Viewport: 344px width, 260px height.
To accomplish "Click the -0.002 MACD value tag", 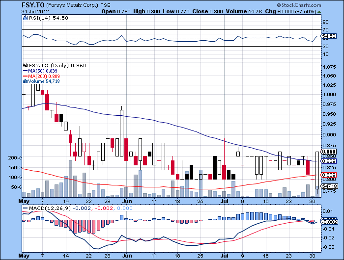I will [x=329, y=222].
